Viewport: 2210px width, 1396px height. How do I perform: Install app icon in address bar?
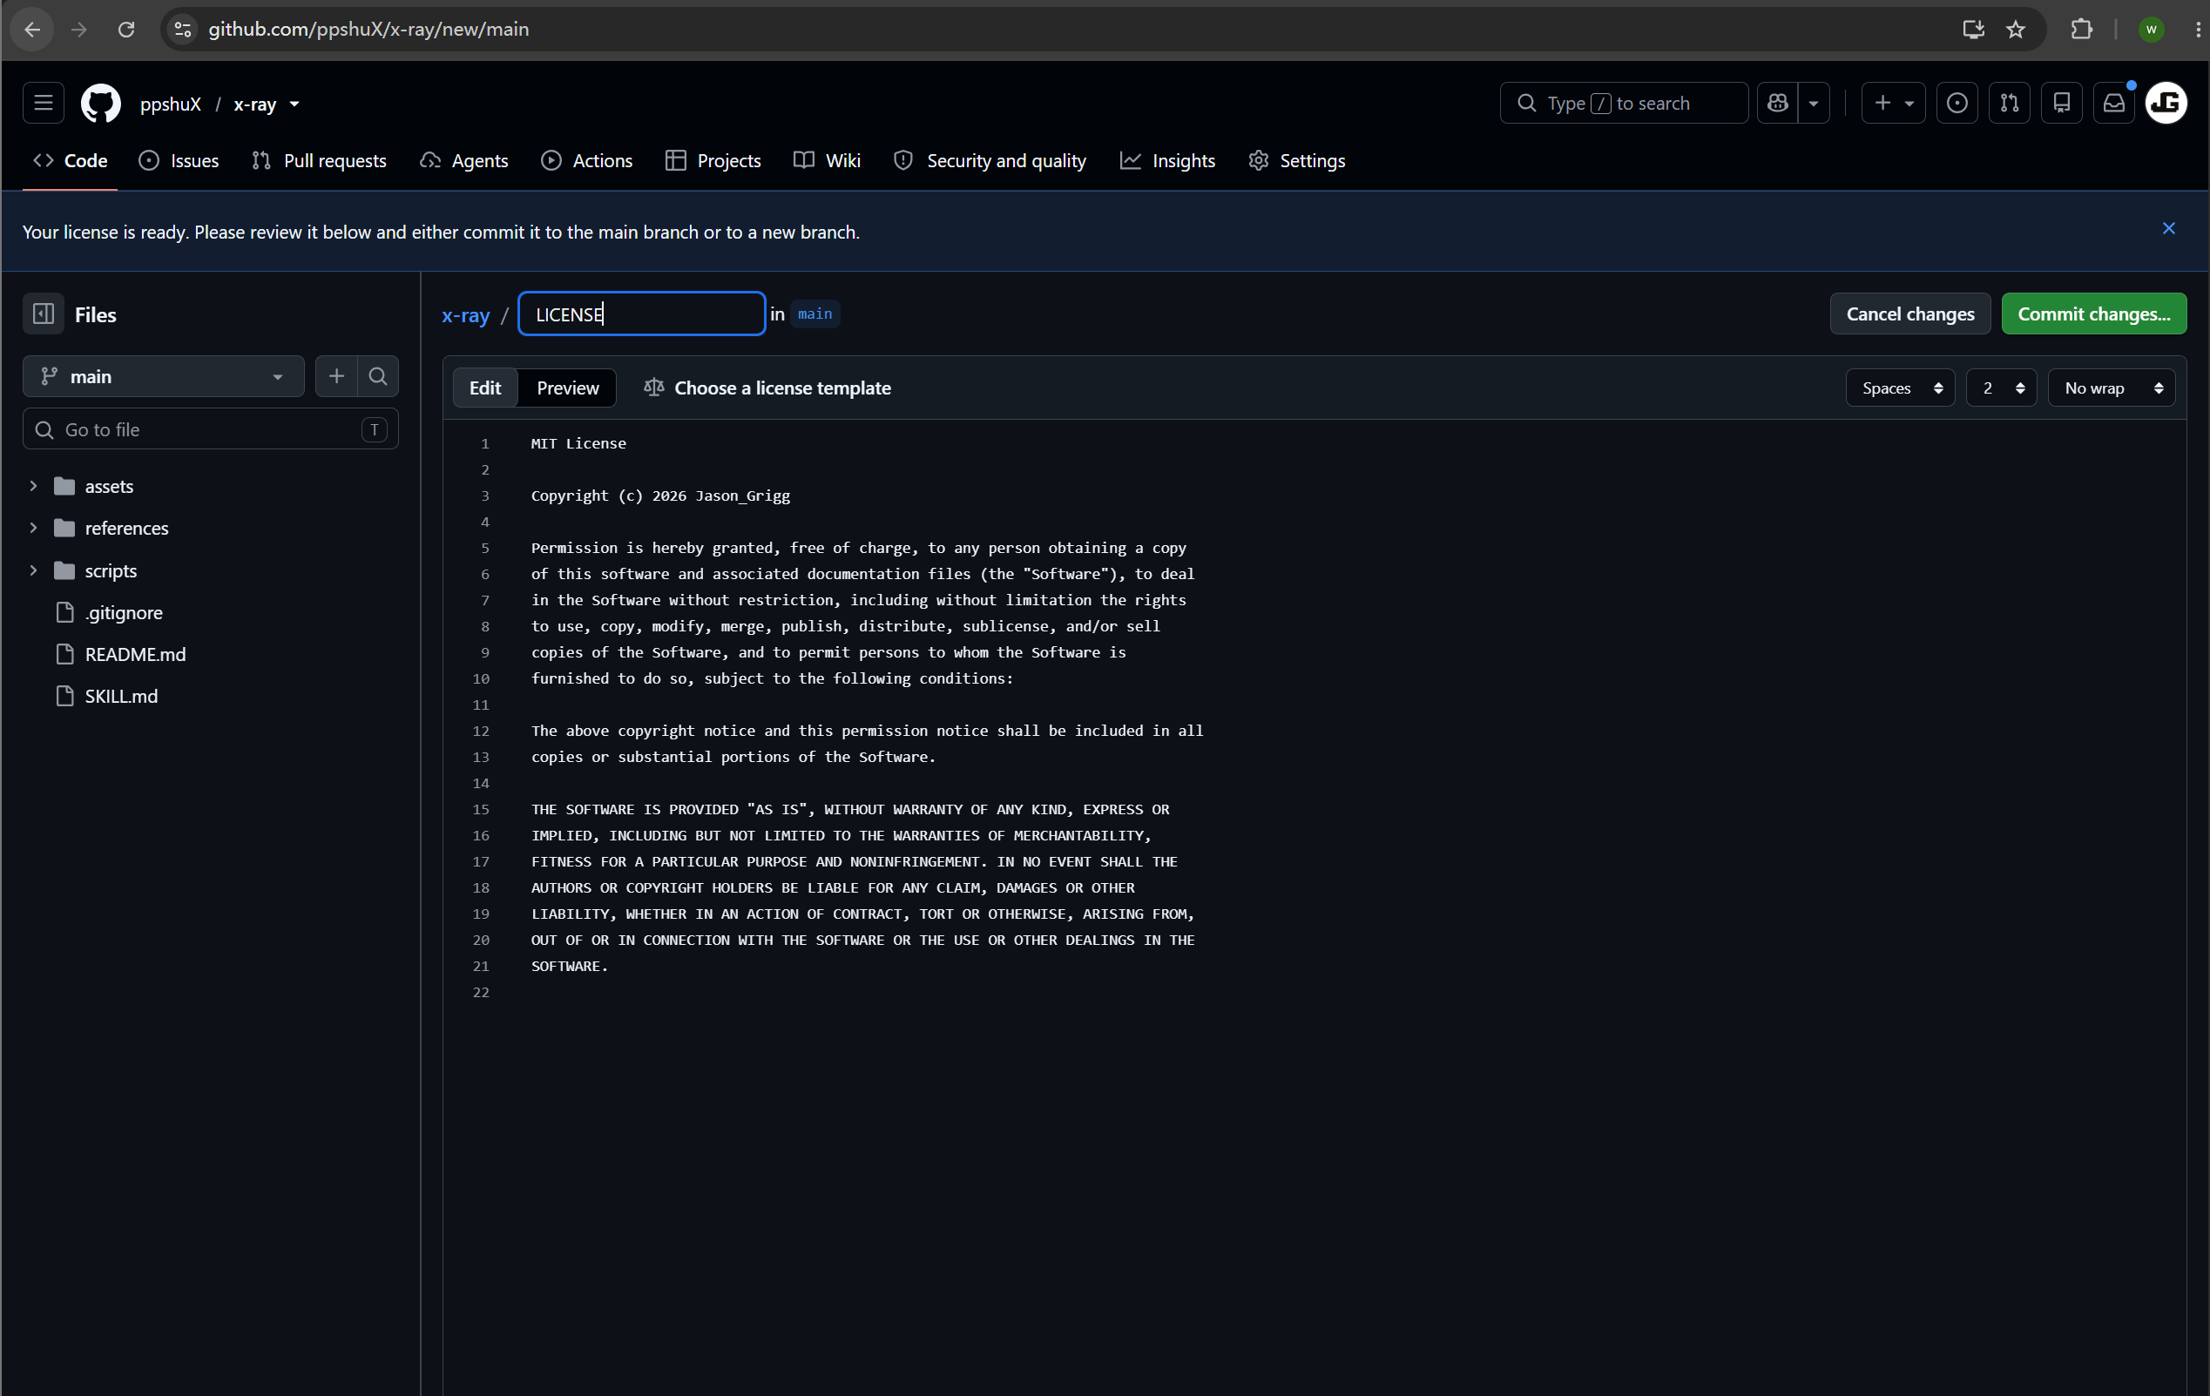[1973, 30]
